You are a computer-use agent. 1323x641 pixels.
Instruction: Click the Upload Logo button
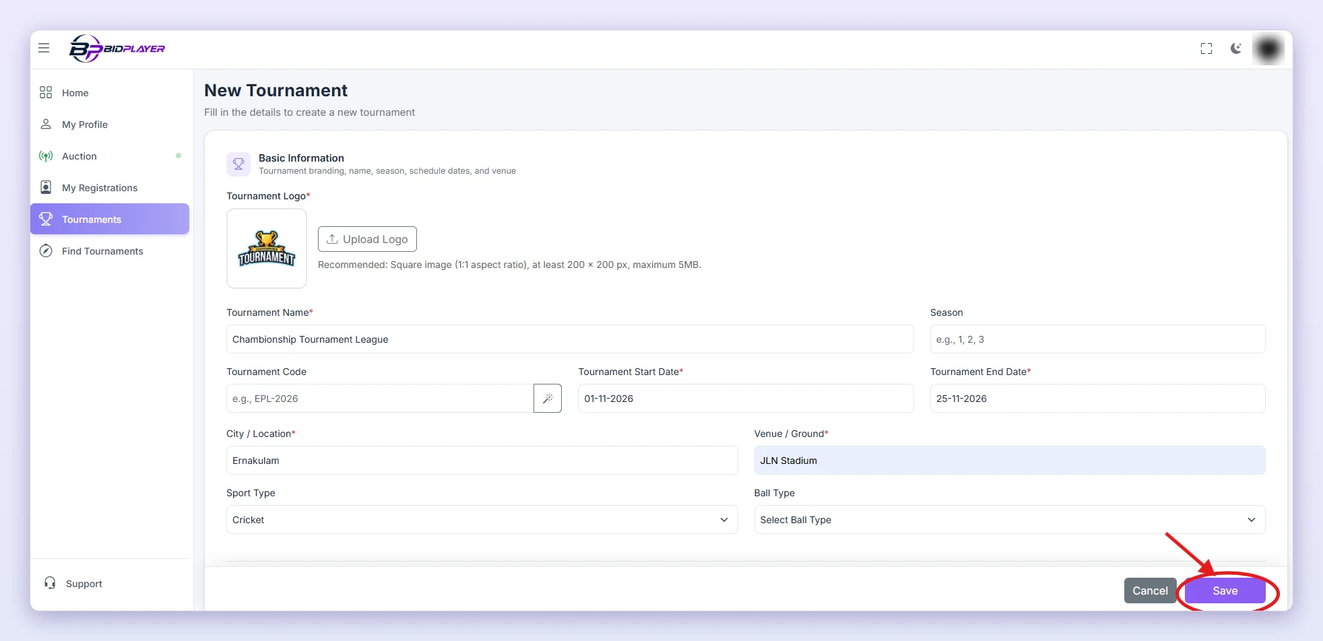367,239
